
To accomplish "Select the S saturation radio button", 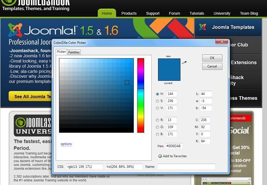I will click(158, 101).
